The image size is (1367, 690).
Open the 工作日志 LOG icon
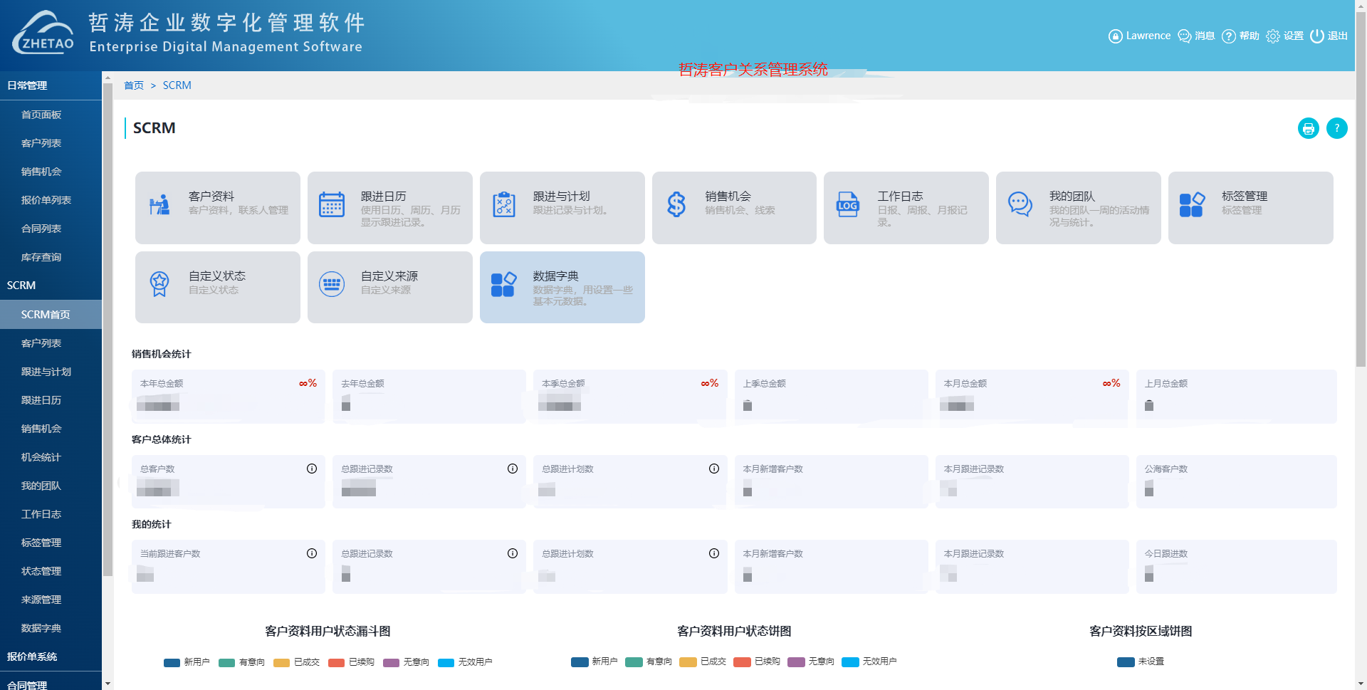(x=847, y=204)
